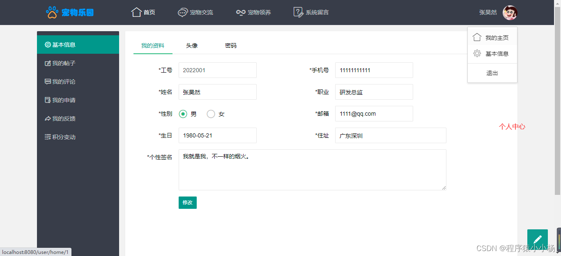Click the question note icon for 系统留言

tap(299, 12)
